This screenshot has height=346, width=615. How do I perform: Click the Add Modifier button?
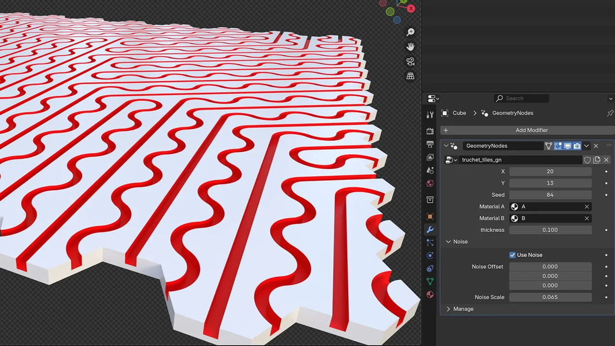531,130
